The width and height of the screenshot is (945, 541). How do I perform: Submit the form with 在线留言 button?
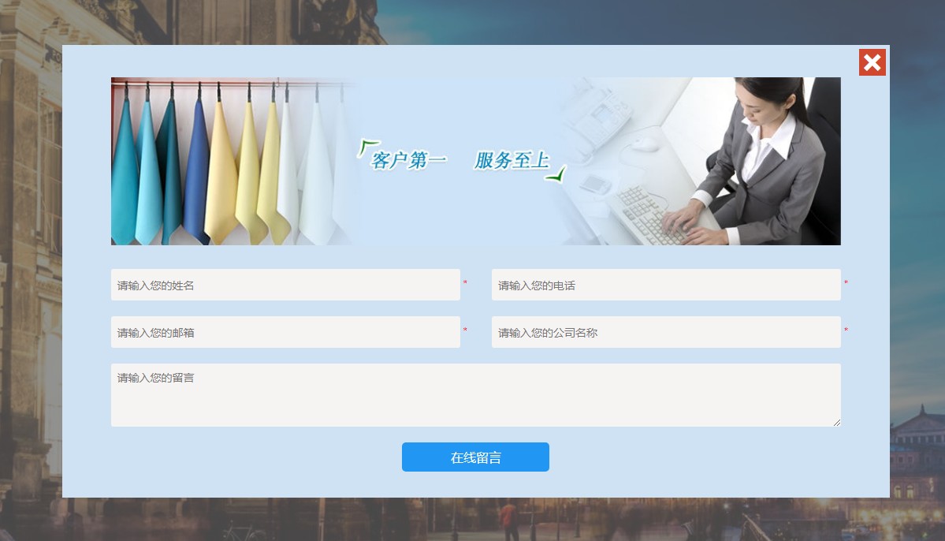475,457
